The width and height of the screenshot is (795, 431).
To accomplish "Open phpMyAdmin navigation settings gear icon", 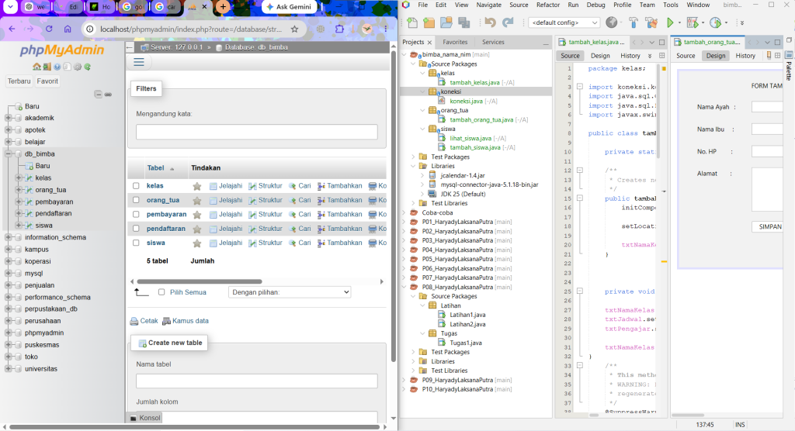I will pyautogui.click(x=78, y=67).
